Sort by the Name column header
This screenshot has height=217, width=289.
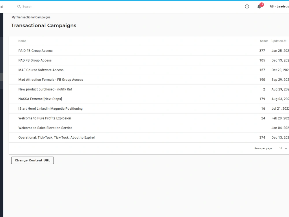pos(22,41)
